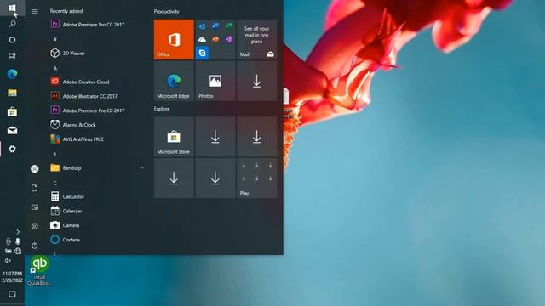Open the Mail tile
Screen dimensions: 545x306
pyautogui.click(x=256, y=39)
